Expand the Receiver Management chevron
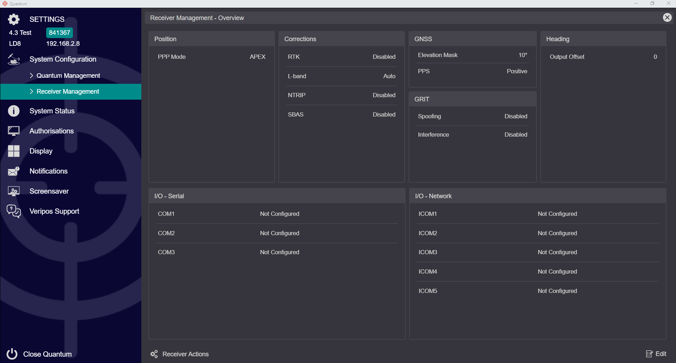 click(x=31, y=91)
